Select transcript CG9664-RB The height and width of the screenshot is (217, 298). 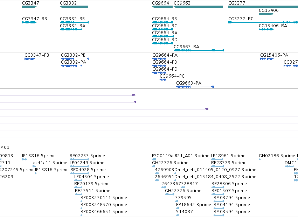[162, 22]
